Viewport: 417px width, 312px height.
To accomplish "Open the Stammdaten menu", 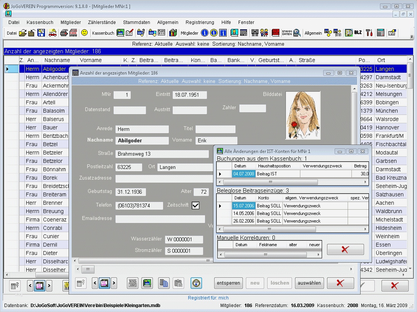I will 136,22.
